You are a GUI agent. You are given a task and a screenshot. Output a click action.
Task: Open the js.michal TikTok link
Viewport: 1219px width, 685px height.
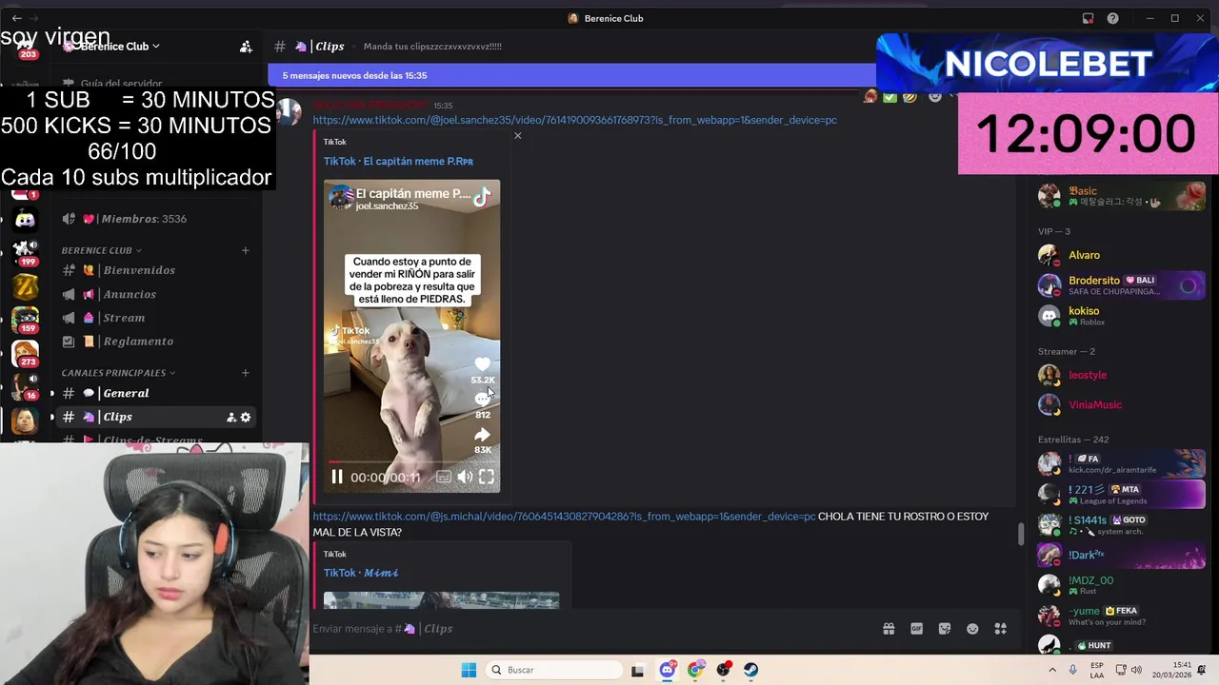tap(564, 517)
